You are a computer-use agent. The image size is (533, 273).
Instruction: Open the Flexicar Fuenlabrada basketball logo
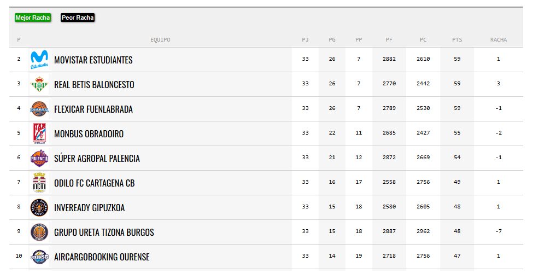click(x=39, y=109)
